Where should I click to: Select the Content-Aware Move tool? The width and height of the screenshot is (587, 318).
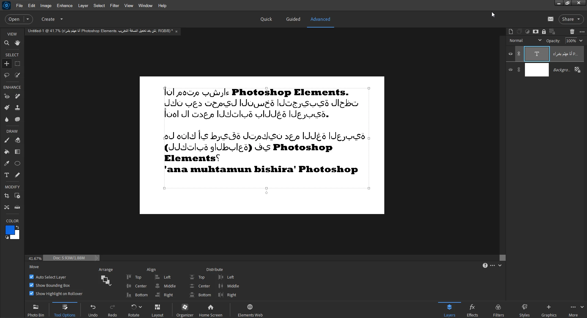coord(7,207)
